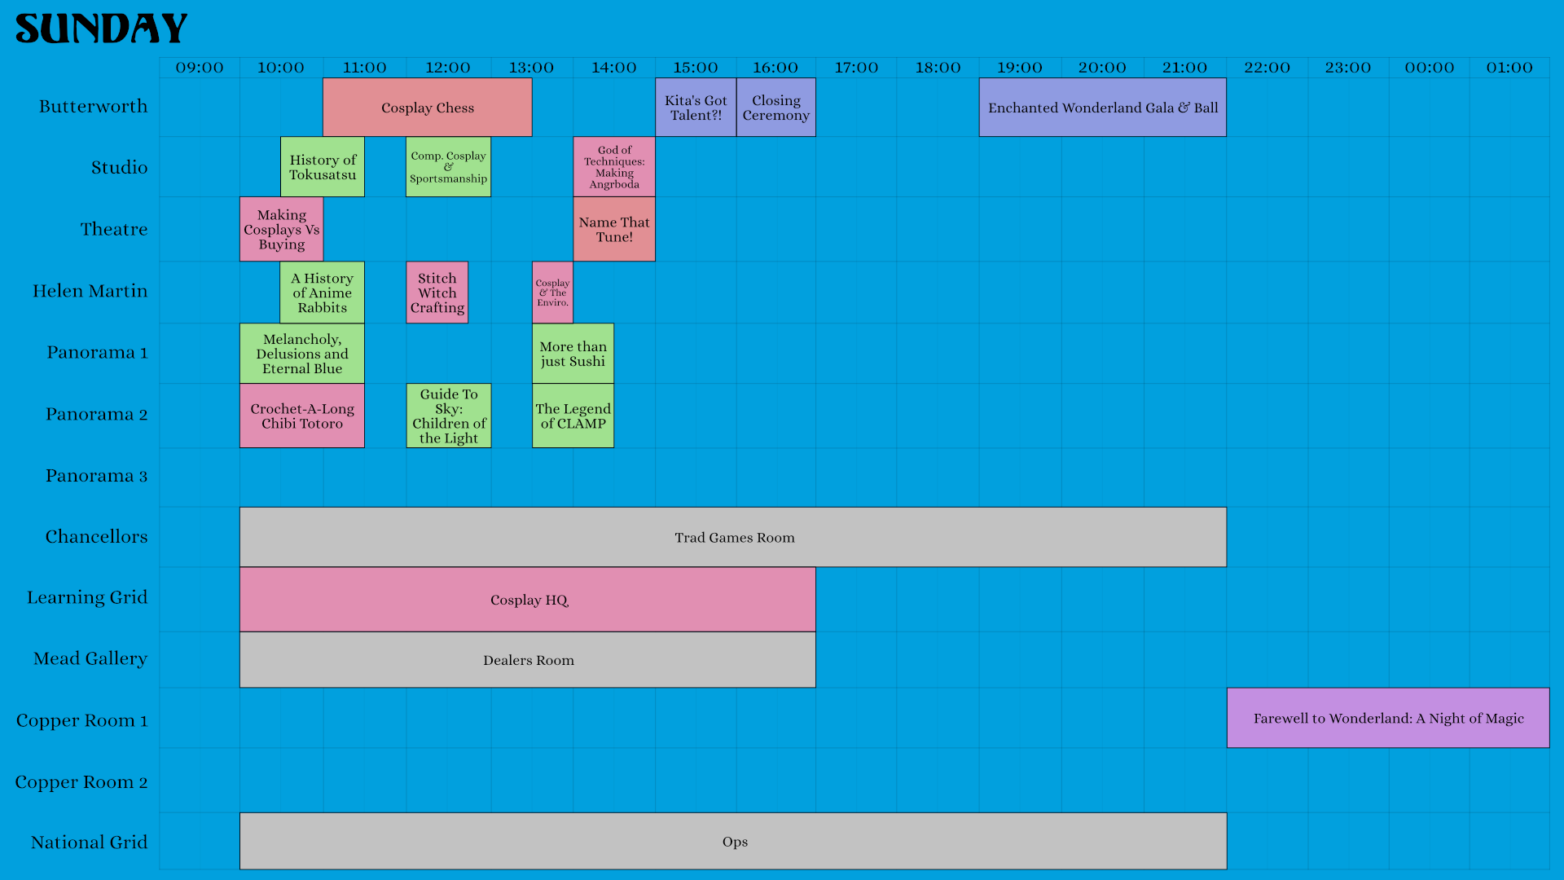The width and height of the screenshot is (1564, 880).
Task: Click the 10:00 time header
Action: click(281, 68)
